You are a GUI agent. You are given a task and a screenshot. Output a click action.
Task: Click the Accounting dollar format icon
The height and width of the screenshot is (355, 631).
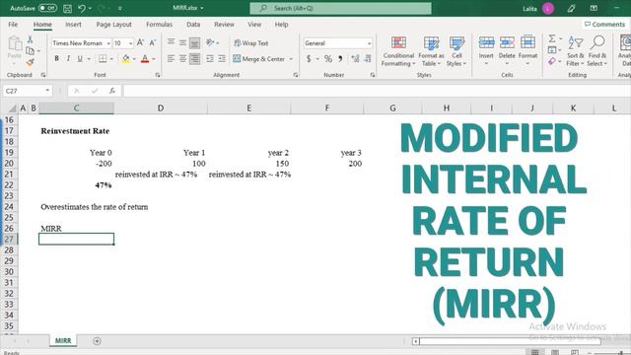[x=309, y=59]
